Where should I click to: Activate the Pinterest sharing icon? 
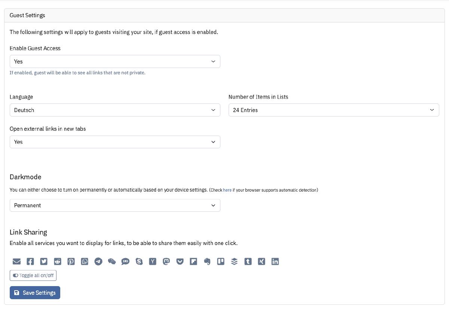coord(71,261)
